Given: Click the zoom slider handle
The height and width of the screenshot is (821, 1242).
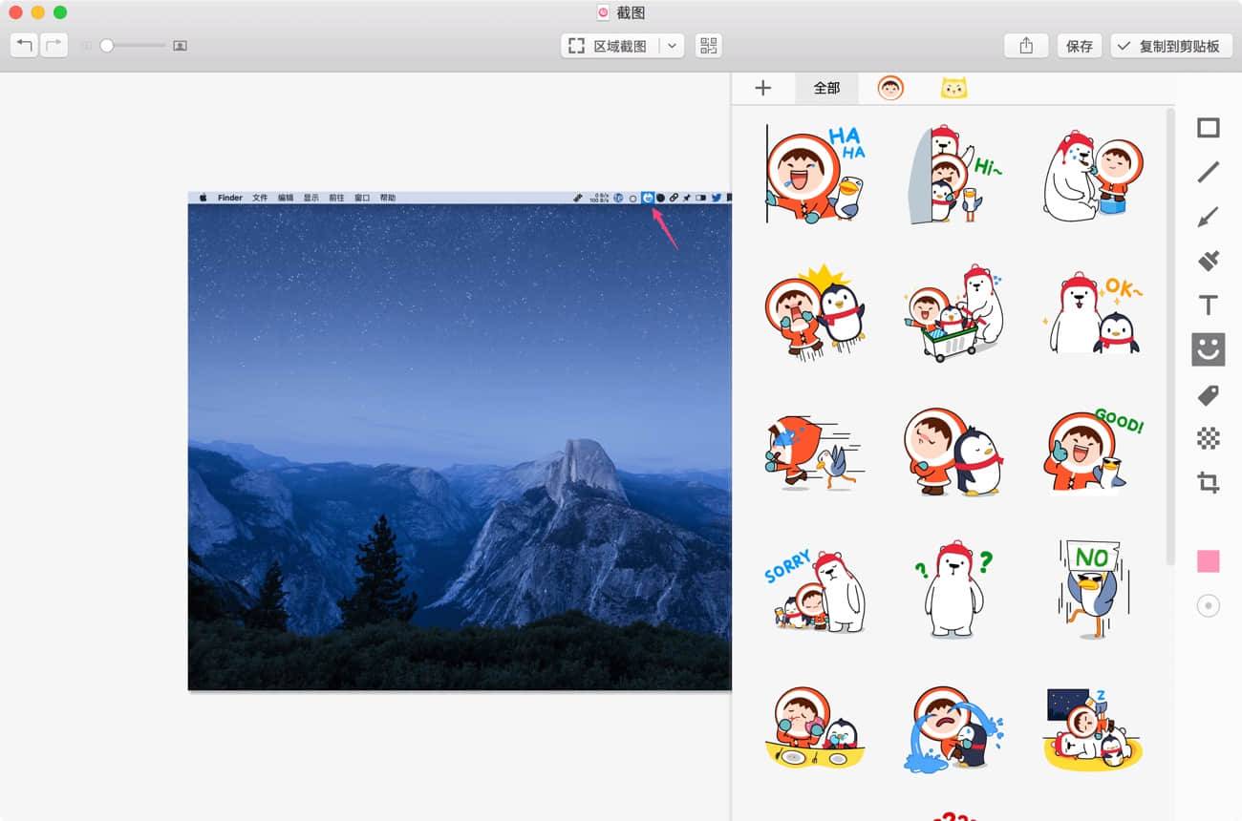Looking at the screenshot, I should coord(107,45).
